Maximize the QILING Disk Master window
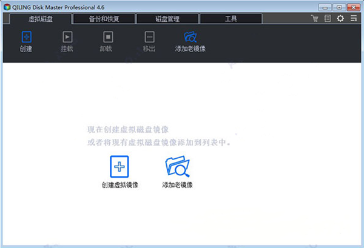The width and height of the screenshot is (364, 248). coord(339,7)
